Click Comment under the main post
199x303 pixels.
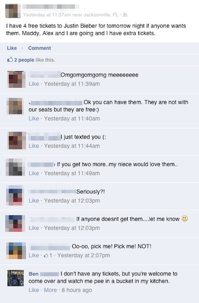[x=40, y=48]
